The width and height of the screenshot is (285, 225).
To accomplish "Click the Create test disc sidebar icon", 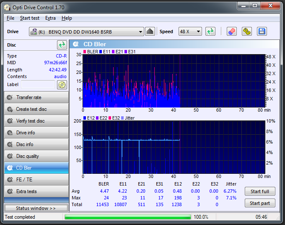I will pos(10,109).
